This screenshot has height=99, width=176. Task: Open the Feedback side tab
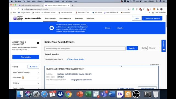click(x=164, y=46)
